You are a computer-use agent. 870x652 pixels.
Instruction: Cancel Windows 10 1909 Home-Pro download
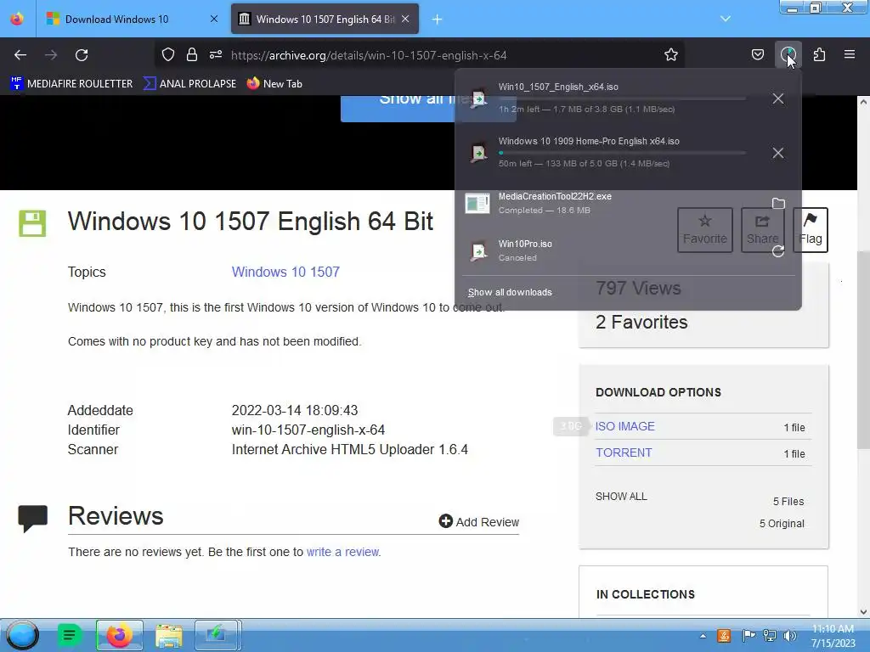coord(778,153)
